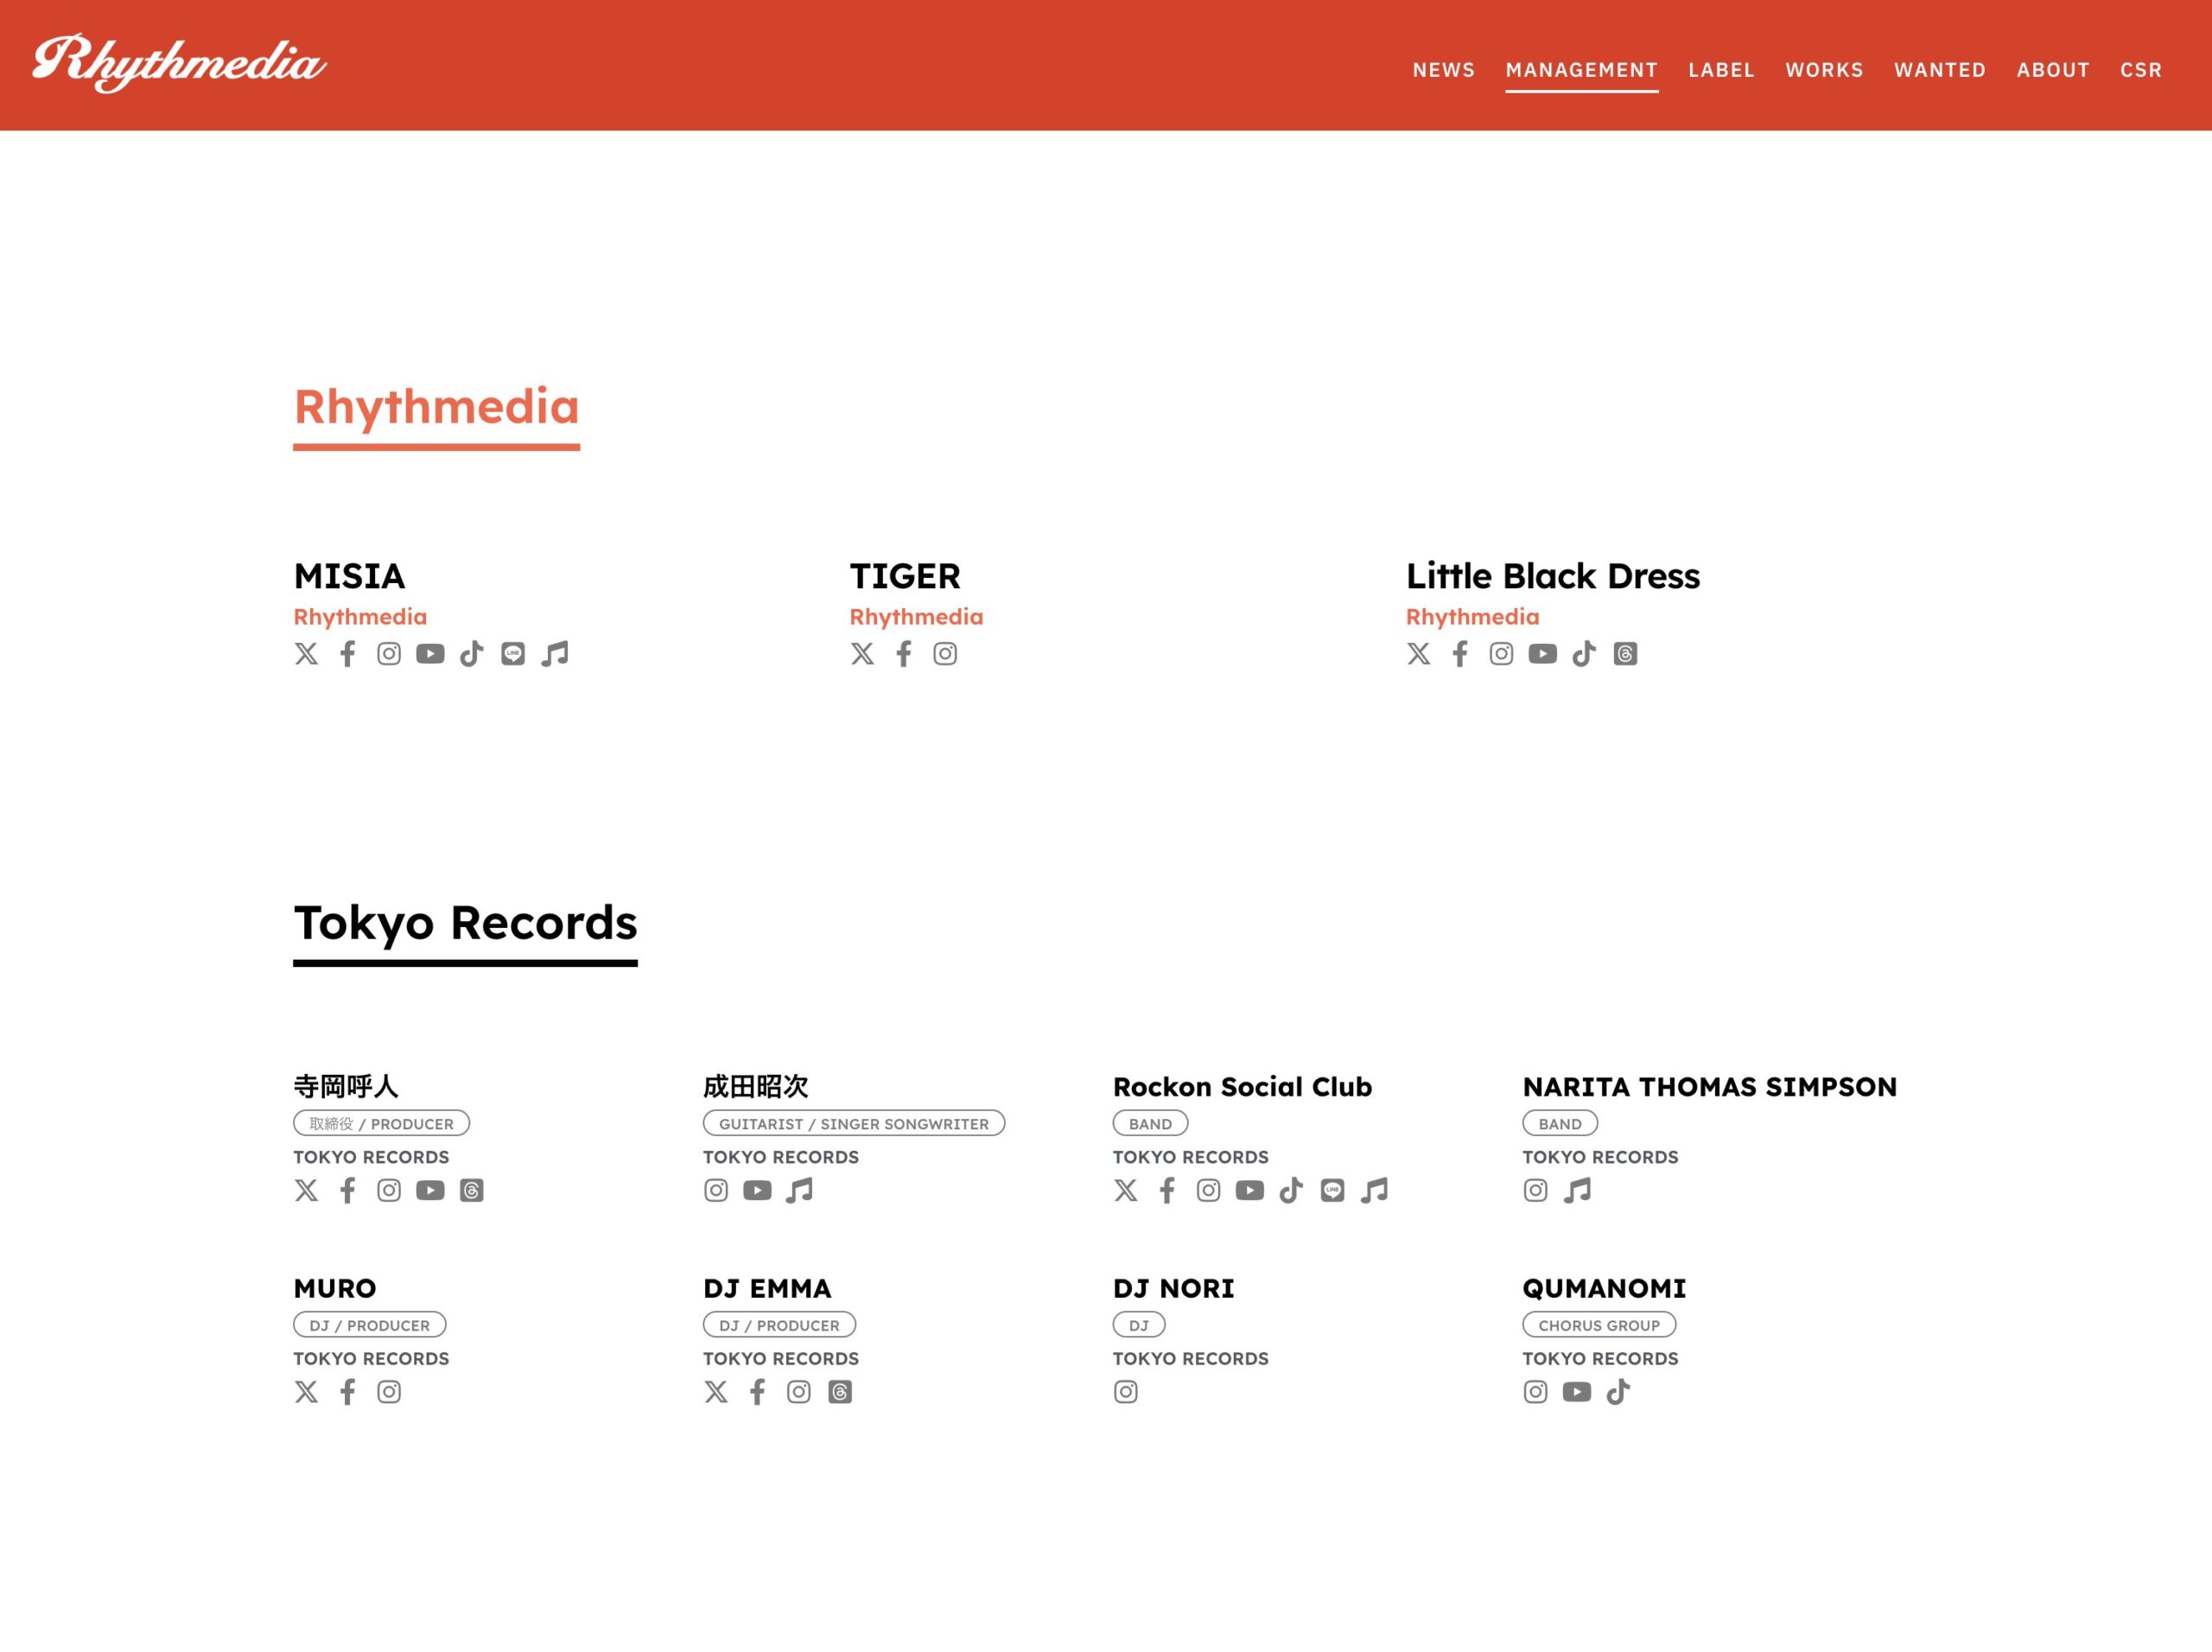2212x1652 pixels.
Task: Open the Little Black Dress artist name
Action: coord(1552,576)
